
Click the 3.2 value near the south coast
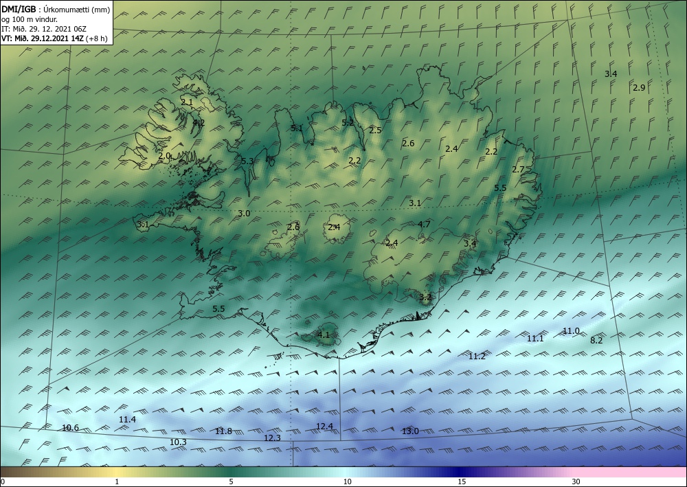[425, 297]
